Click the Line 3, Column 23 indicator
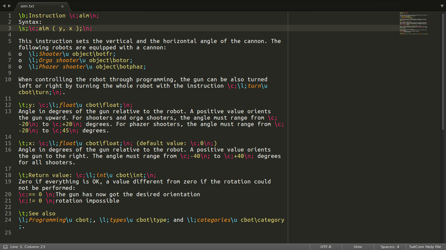 tap(27, 246)
